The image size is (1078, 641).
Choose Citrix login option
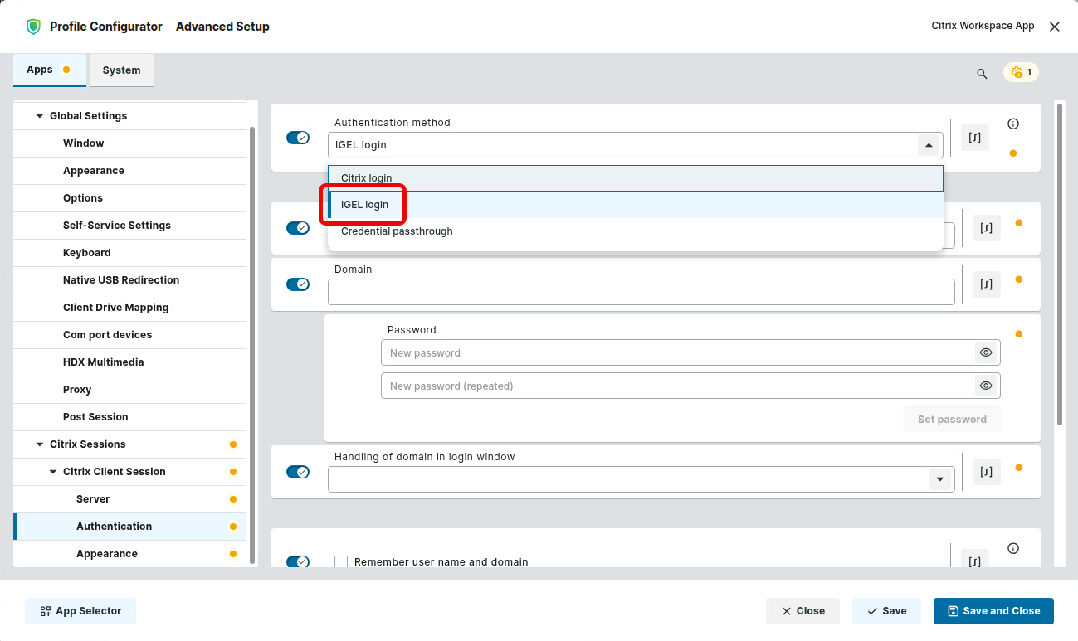(x=636, y=178)
